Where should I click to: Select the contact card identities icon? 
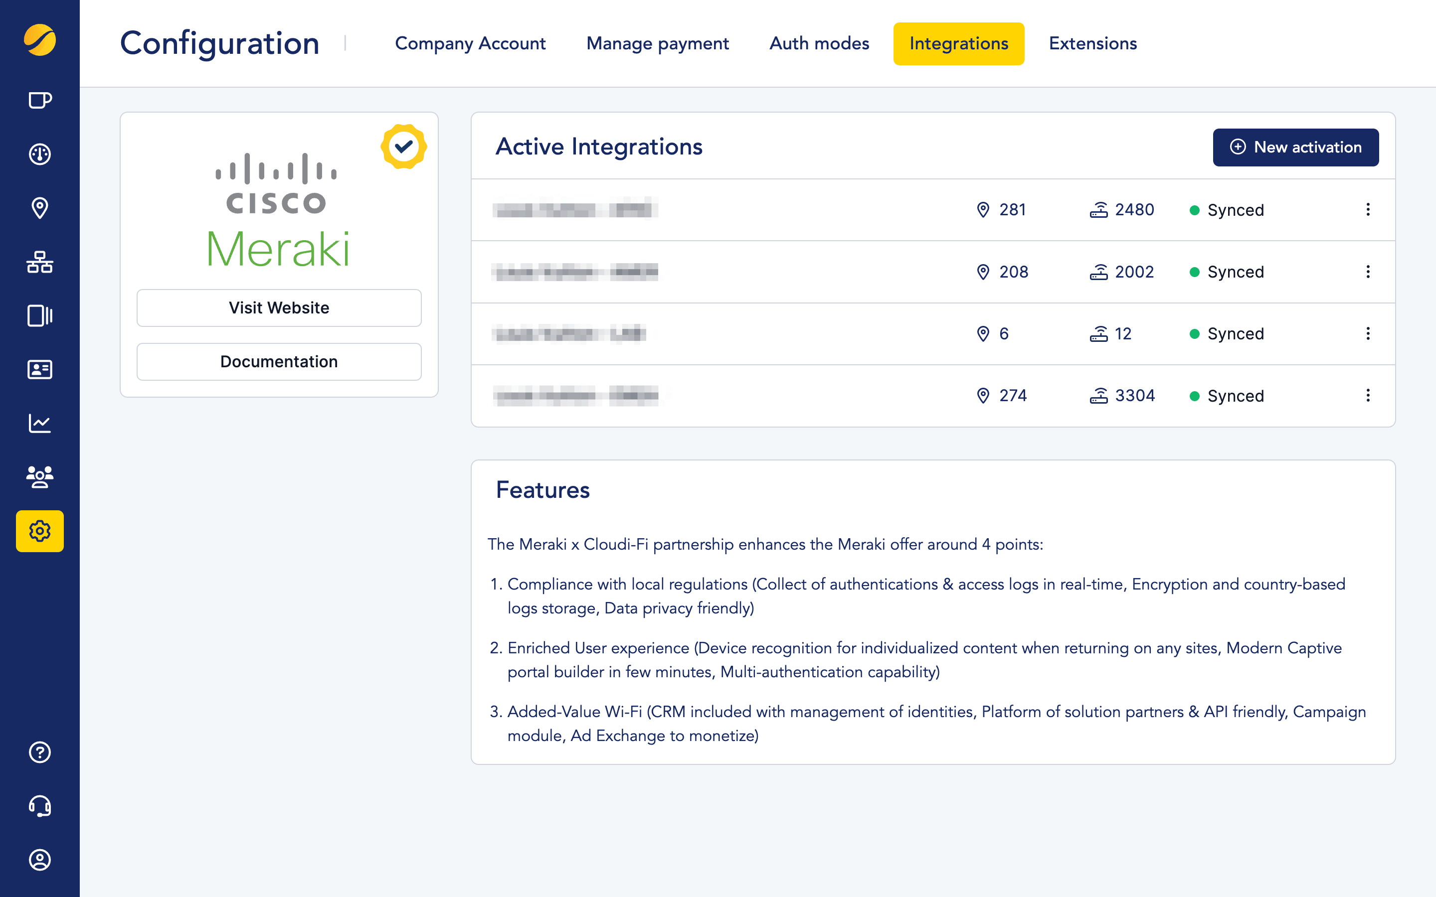coord(39,370)
